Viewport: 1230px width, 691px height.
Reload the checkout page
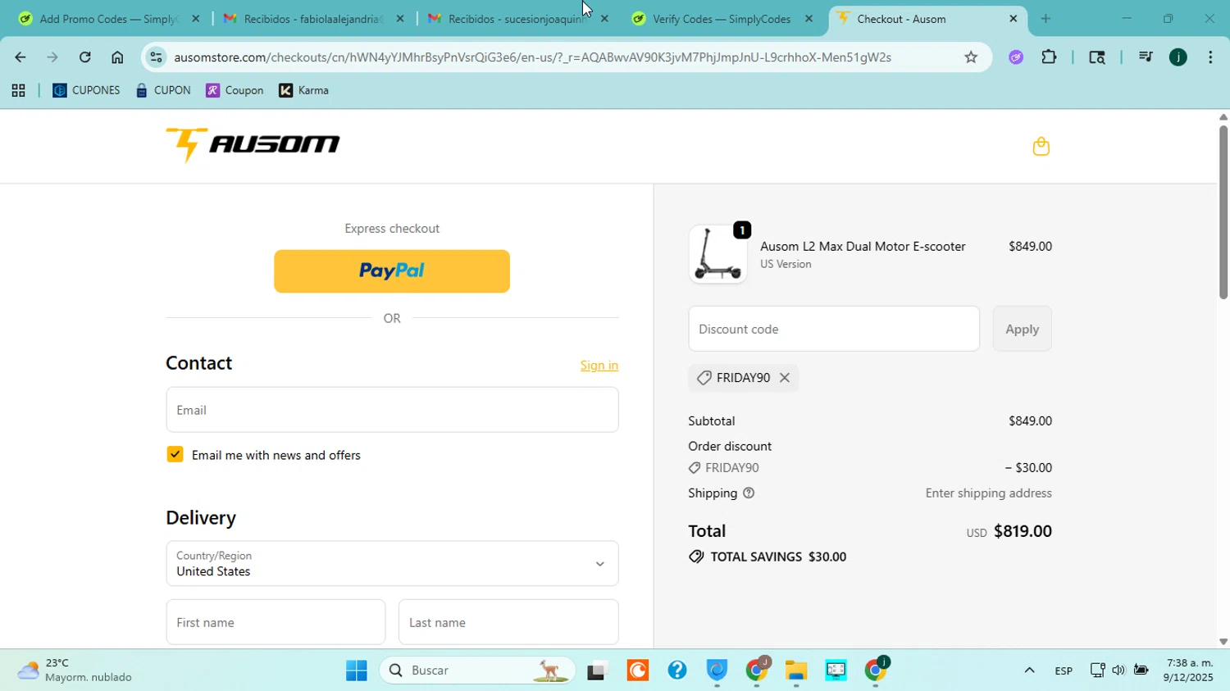[x=84, y=57]
